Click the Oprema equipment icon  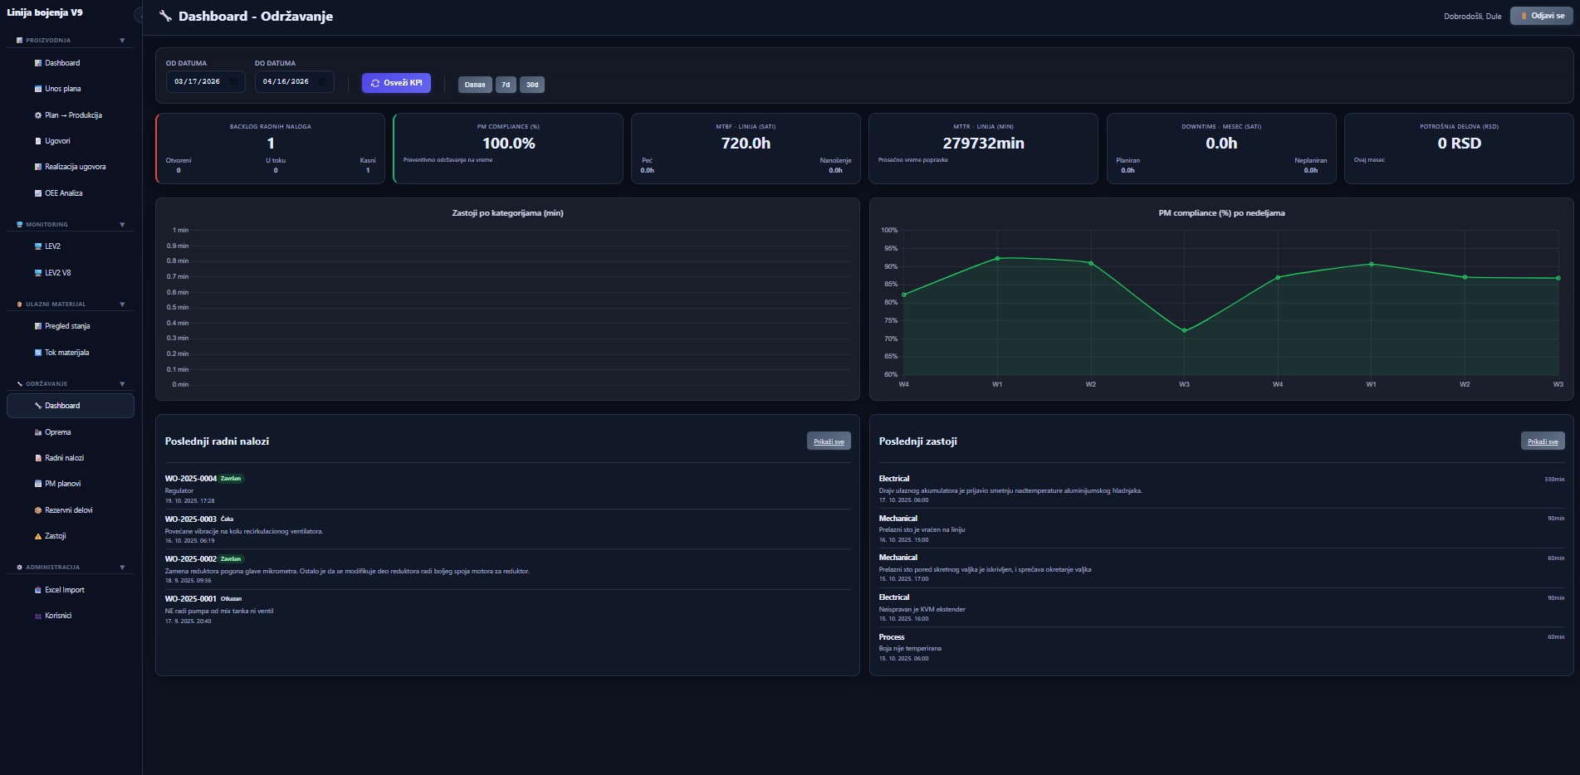click(37, 432)
